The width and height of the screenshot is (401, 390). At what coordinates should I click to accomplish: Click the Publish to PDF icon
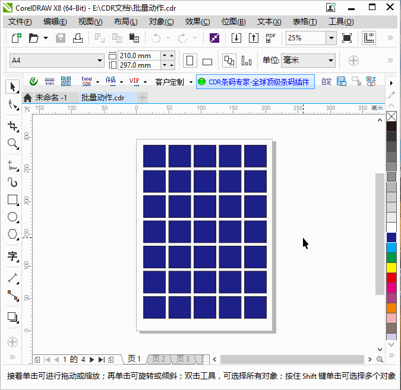[x=270, y=38]
